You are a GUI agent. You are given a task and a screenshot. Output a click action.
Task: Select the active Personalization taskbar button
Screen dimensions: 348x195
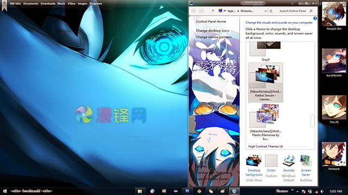click(x=234, y=191)
